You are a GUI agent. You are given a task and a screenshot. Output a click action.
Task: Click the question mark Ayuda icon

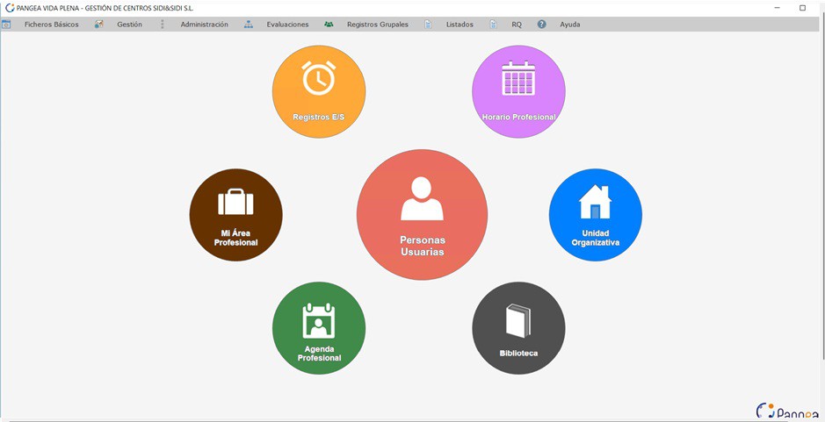pyautogui.click(x=541, y=25)
